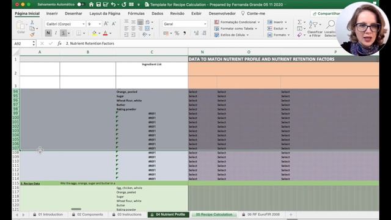
Task: Click the formula bar confirm checkmark icon
Action: (51, 43)
